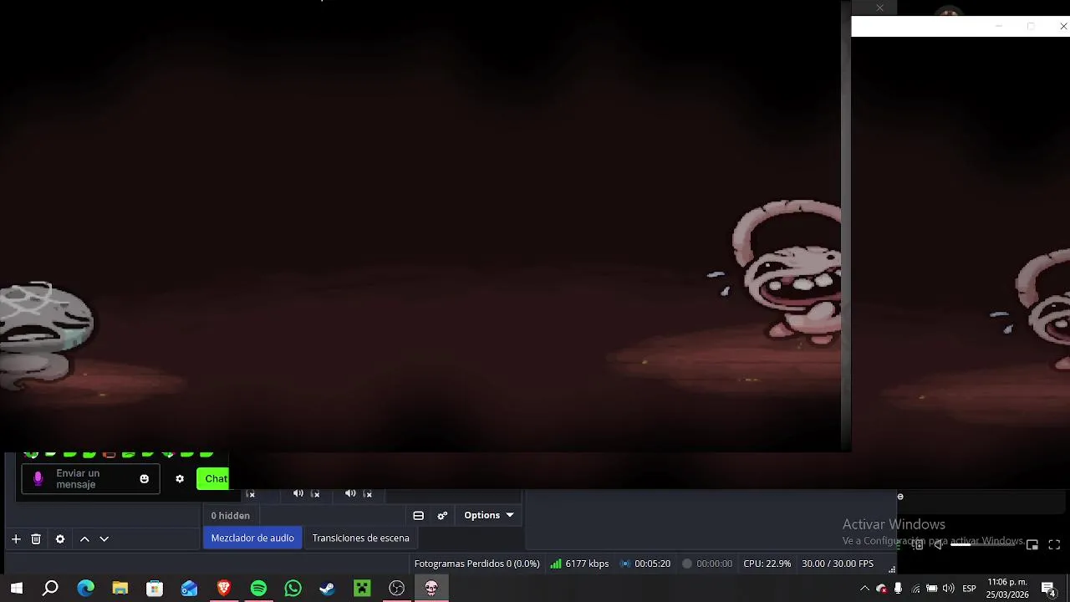Delete the selected item with the trash icon
This screenshot has width=1070, height=602.
[x=36, y=539]
